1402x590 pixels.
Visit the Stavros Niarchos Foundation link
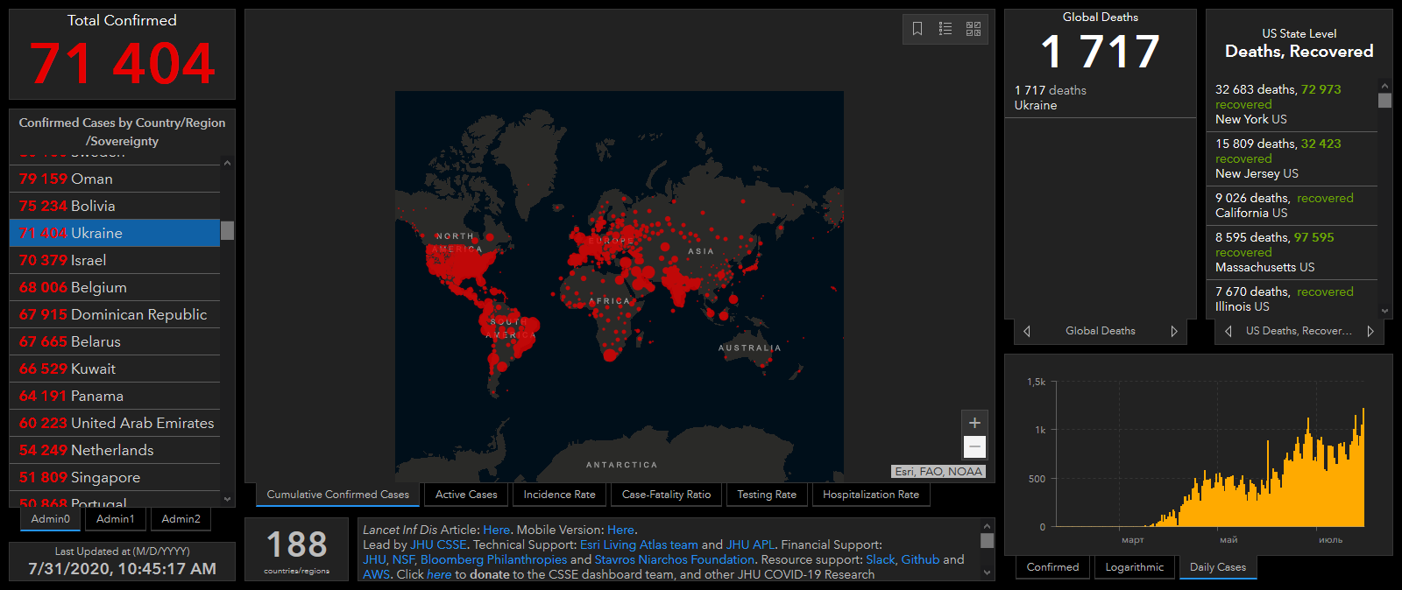[x=674, y=559]
